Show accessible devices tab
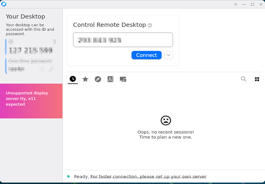The width and height of the screenshot is (265, 184). [123, 79]
